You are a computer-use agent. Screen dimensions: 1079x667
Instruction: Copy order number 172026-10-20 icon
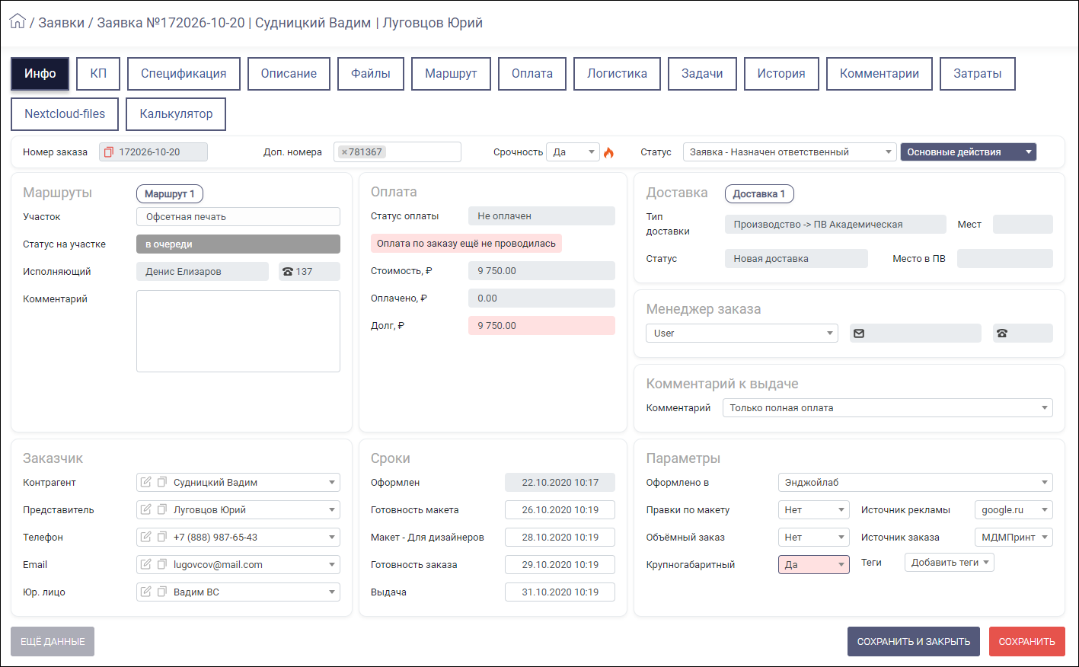click(x=109, y=152)
